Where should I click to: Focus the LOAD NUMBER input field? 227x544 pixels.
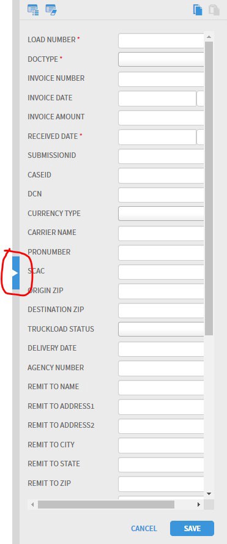tap(161, 40)
